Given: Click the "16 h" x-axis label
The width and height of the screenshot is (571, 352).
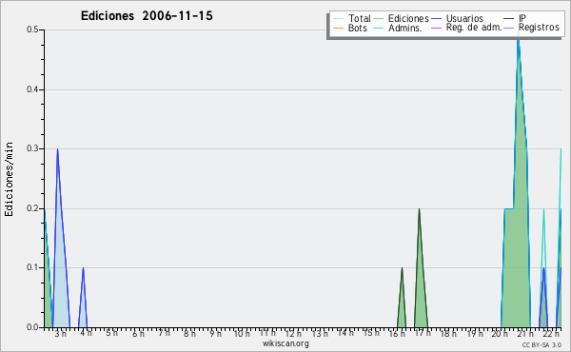Looking at the screenshot, I should click(x=397, y=334).
